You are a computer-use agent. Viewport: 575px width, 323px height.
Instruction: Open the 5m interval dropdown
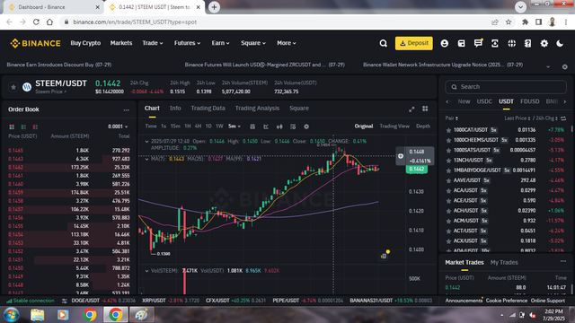tap(234, 127)
